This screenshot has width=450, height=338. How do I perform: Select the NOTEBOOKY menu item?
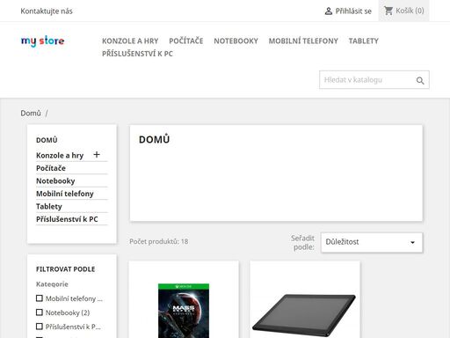pyautogui.click(x=236, y=41)
